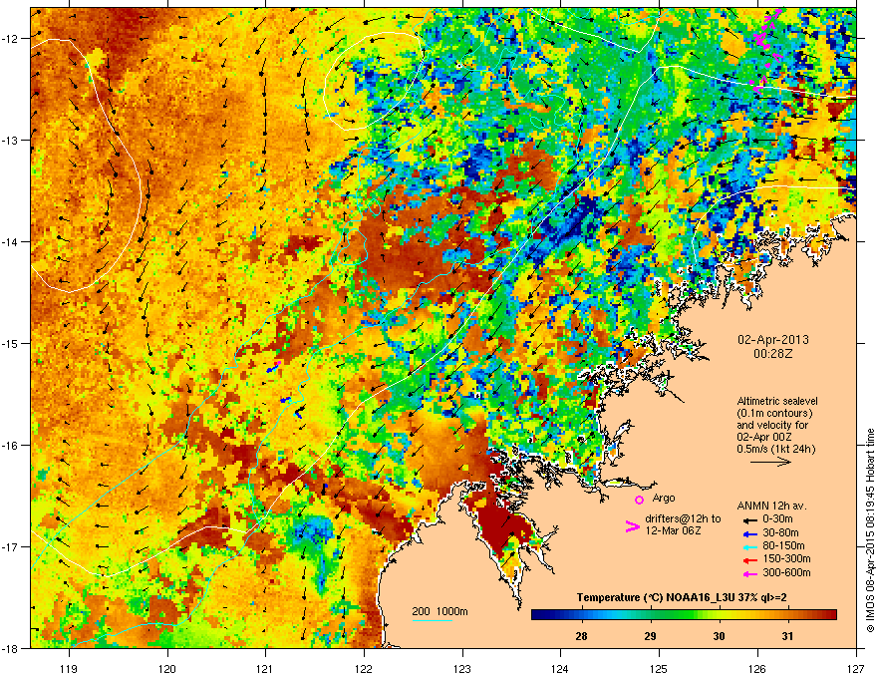This screenshot has height=678, width=877.
Task: Click the 'ANMN 12h av.' legend heading
Action: click(771, 506)
